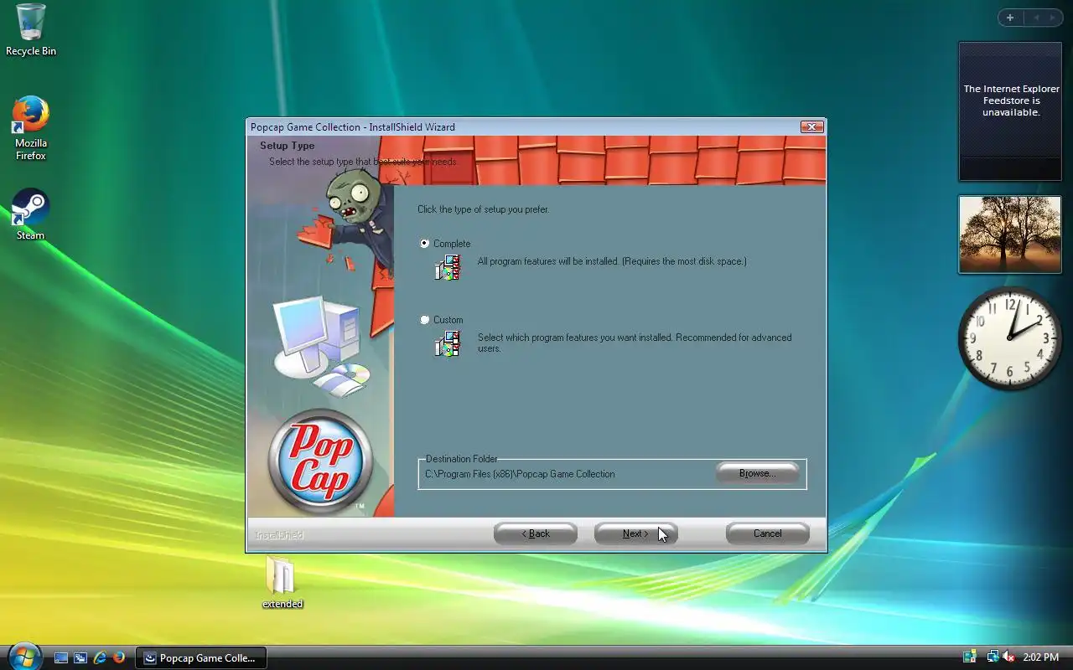Click the slideshow tree photo gadget
The width and height of the screenshot is (1073, 670).
(1010, 234)
